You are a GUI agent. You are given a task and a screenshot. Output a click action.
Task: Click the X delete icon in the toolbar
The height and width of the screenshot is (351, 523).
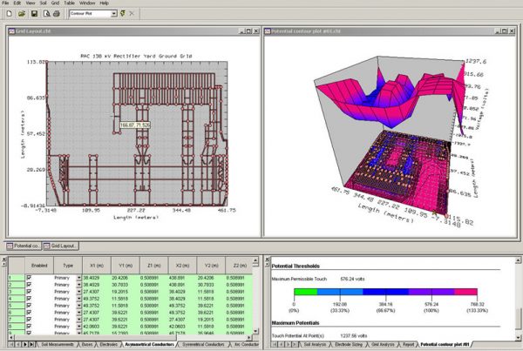tap(132, 14)
